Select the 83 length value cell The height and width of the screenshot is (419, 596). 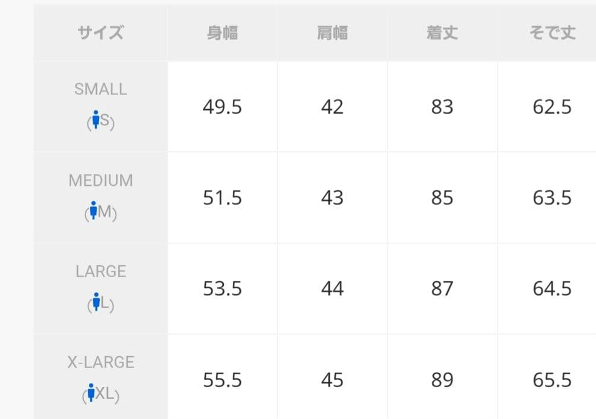coord(442,107)
